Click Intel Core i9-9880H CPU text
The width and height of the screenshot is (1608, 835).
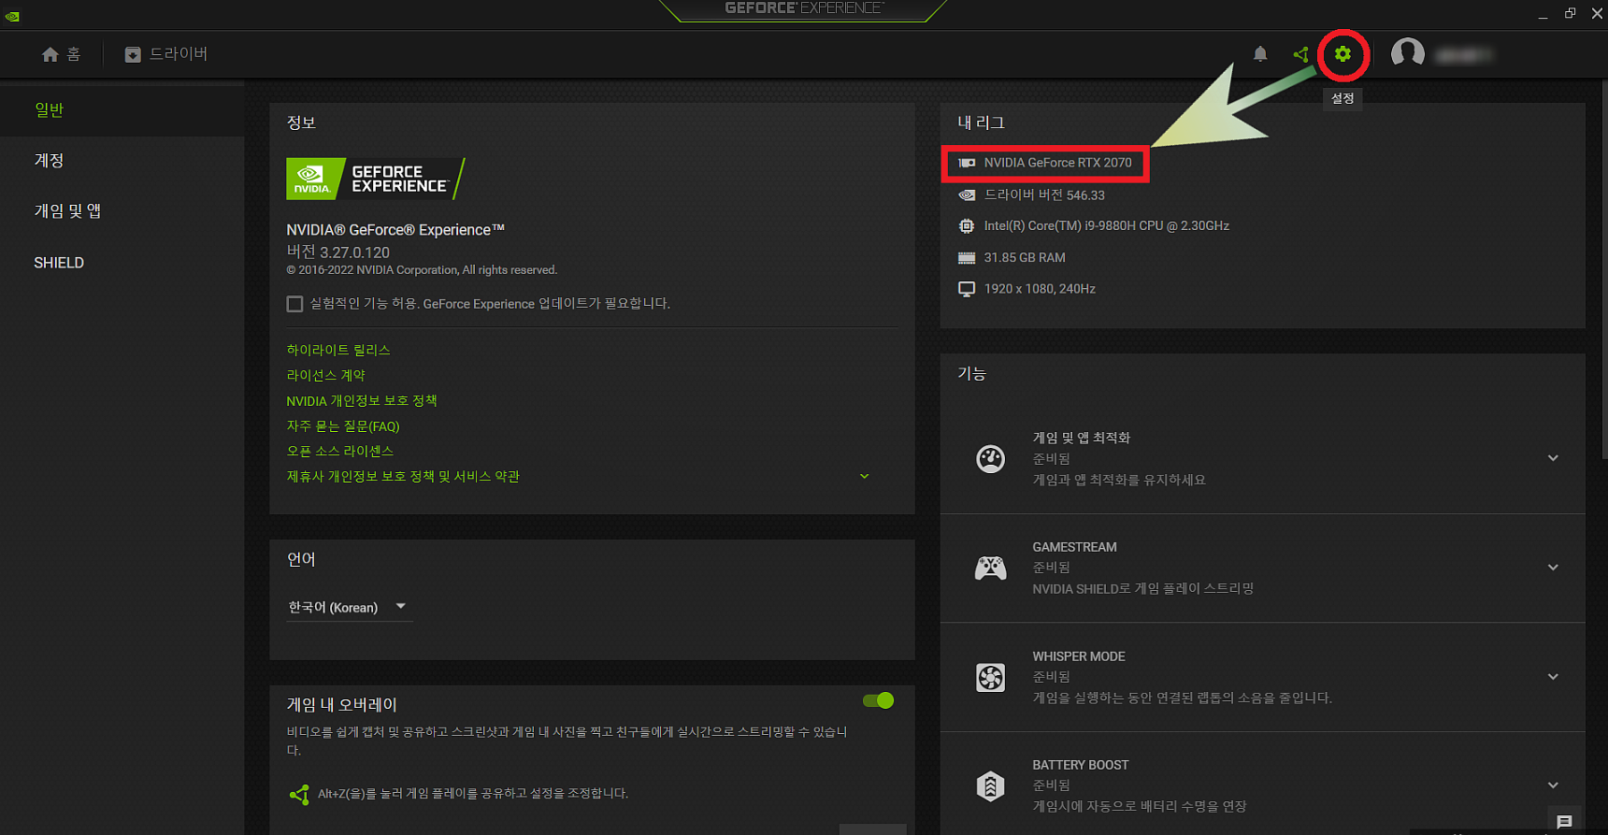[1106, 226]
